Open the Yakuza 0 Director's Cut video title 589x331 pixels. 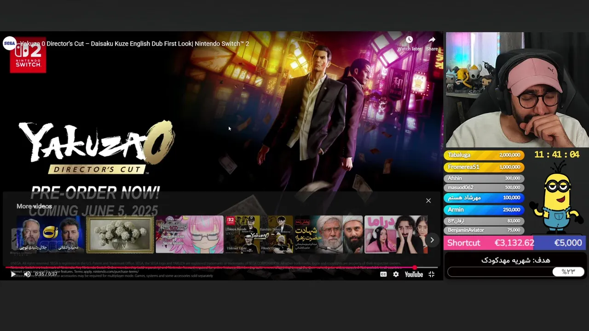click(134, 44)
